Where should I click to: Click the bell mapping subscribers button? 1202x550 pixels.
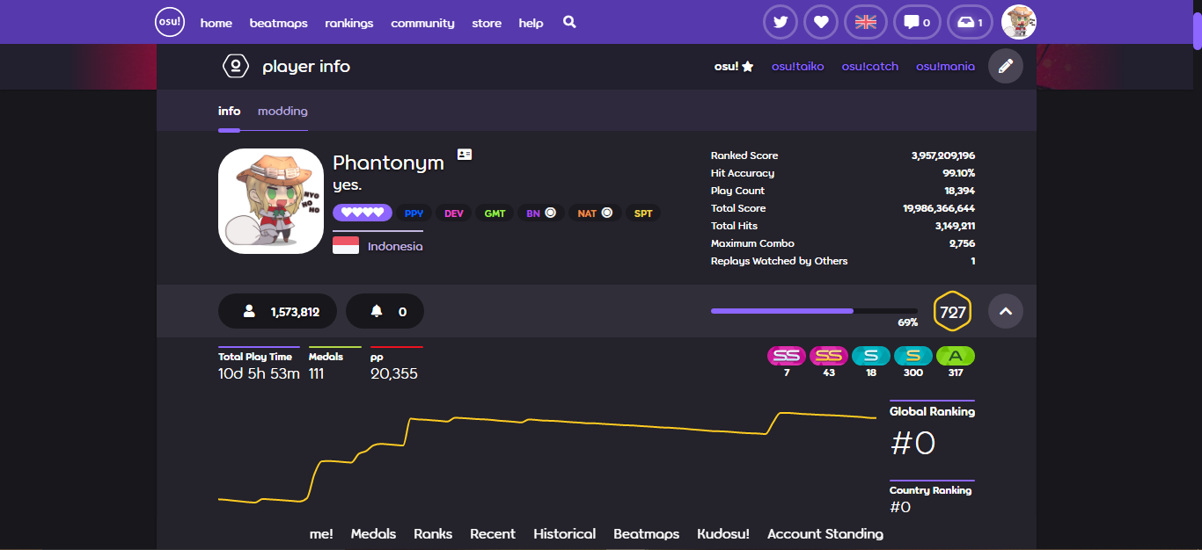tap(385, 311)
